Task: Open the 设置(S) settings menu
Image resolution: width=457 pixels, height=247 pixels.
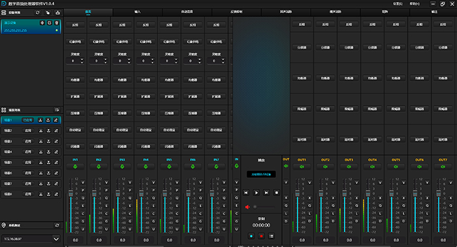Action: tap(398, 4)
